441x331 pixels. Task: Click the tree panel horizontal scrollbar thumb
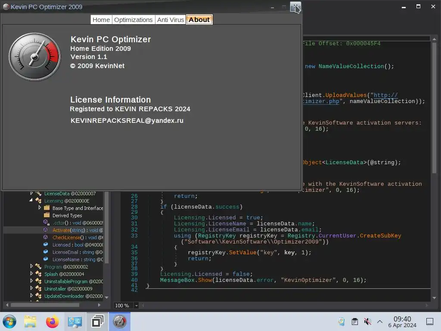[x=45, y=305]
